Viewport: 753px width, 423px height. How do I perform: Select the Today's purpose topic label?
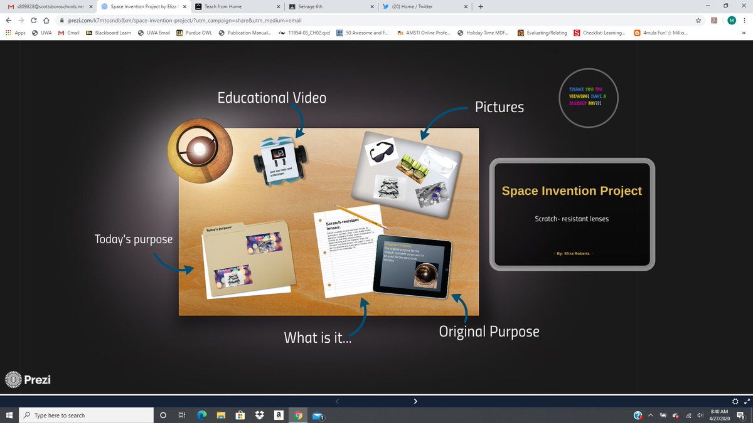point(134,239)
